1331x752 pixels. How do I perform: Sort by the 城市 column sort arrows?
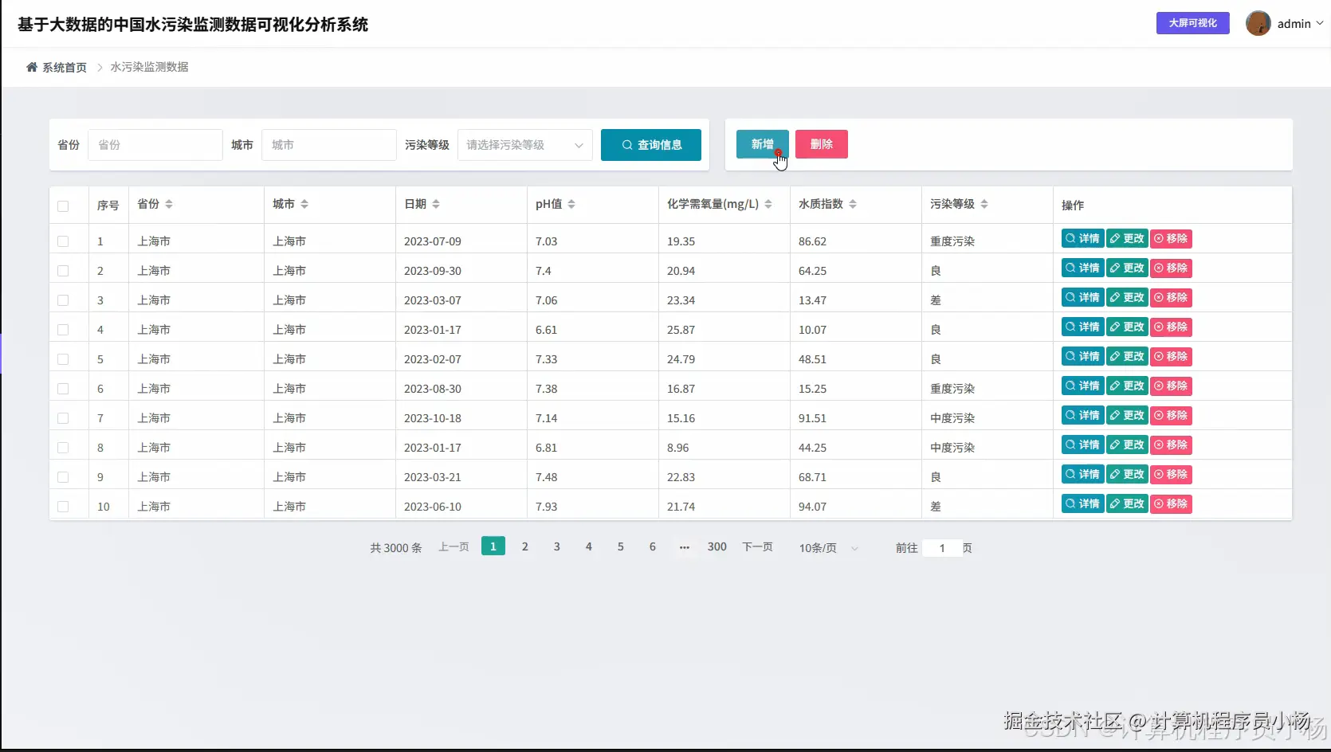304,205
